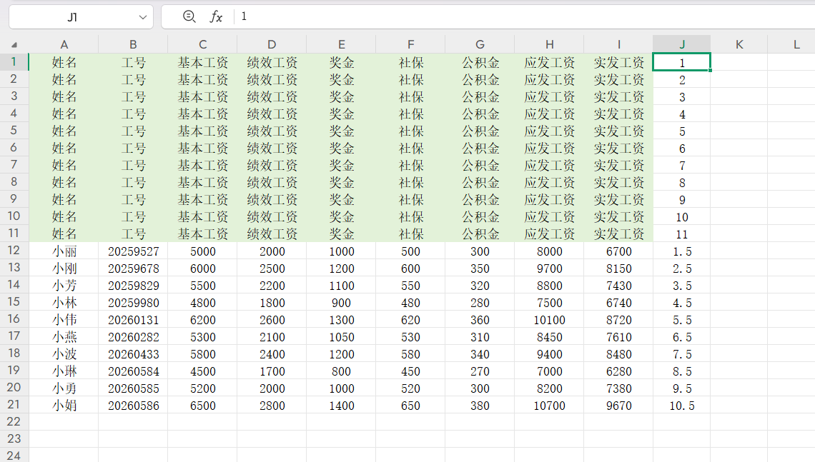This screenshot has height=462, width=815.
Task: Select cell J21 containing 10.5
Action: [681, 406]
